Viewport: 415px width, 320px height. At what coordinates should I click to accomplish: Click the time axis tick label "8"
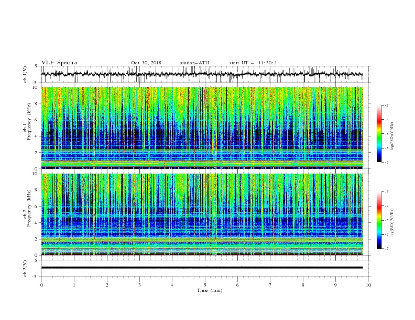coord(303,285)
